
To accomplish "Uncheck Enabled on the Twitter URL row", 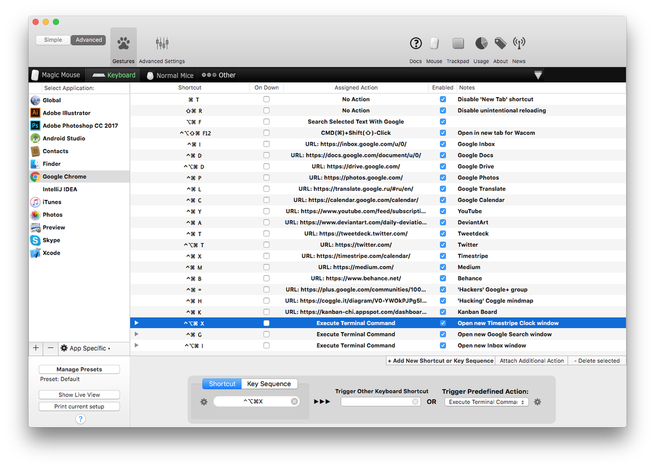I will 443,245.
